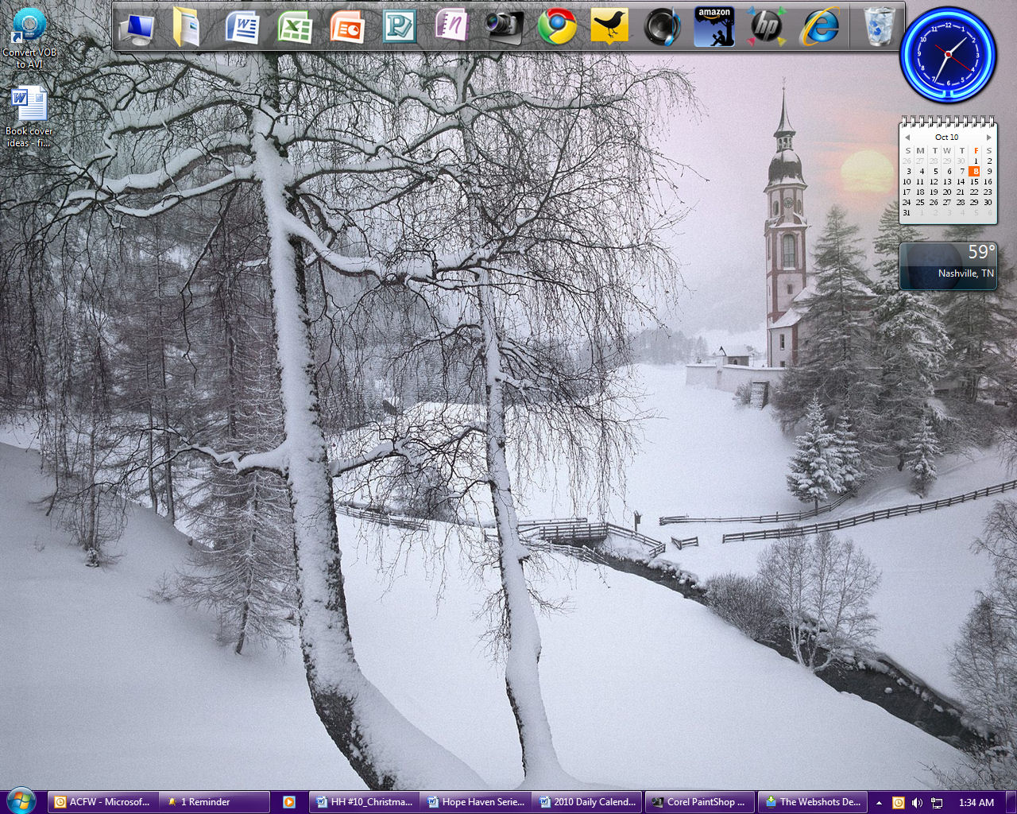Image resolution: width=1017 pixels, height=814 pixels.
Task: Switch to the Corel PaintShop taskbar window
Action: click(x=698, y=802)
